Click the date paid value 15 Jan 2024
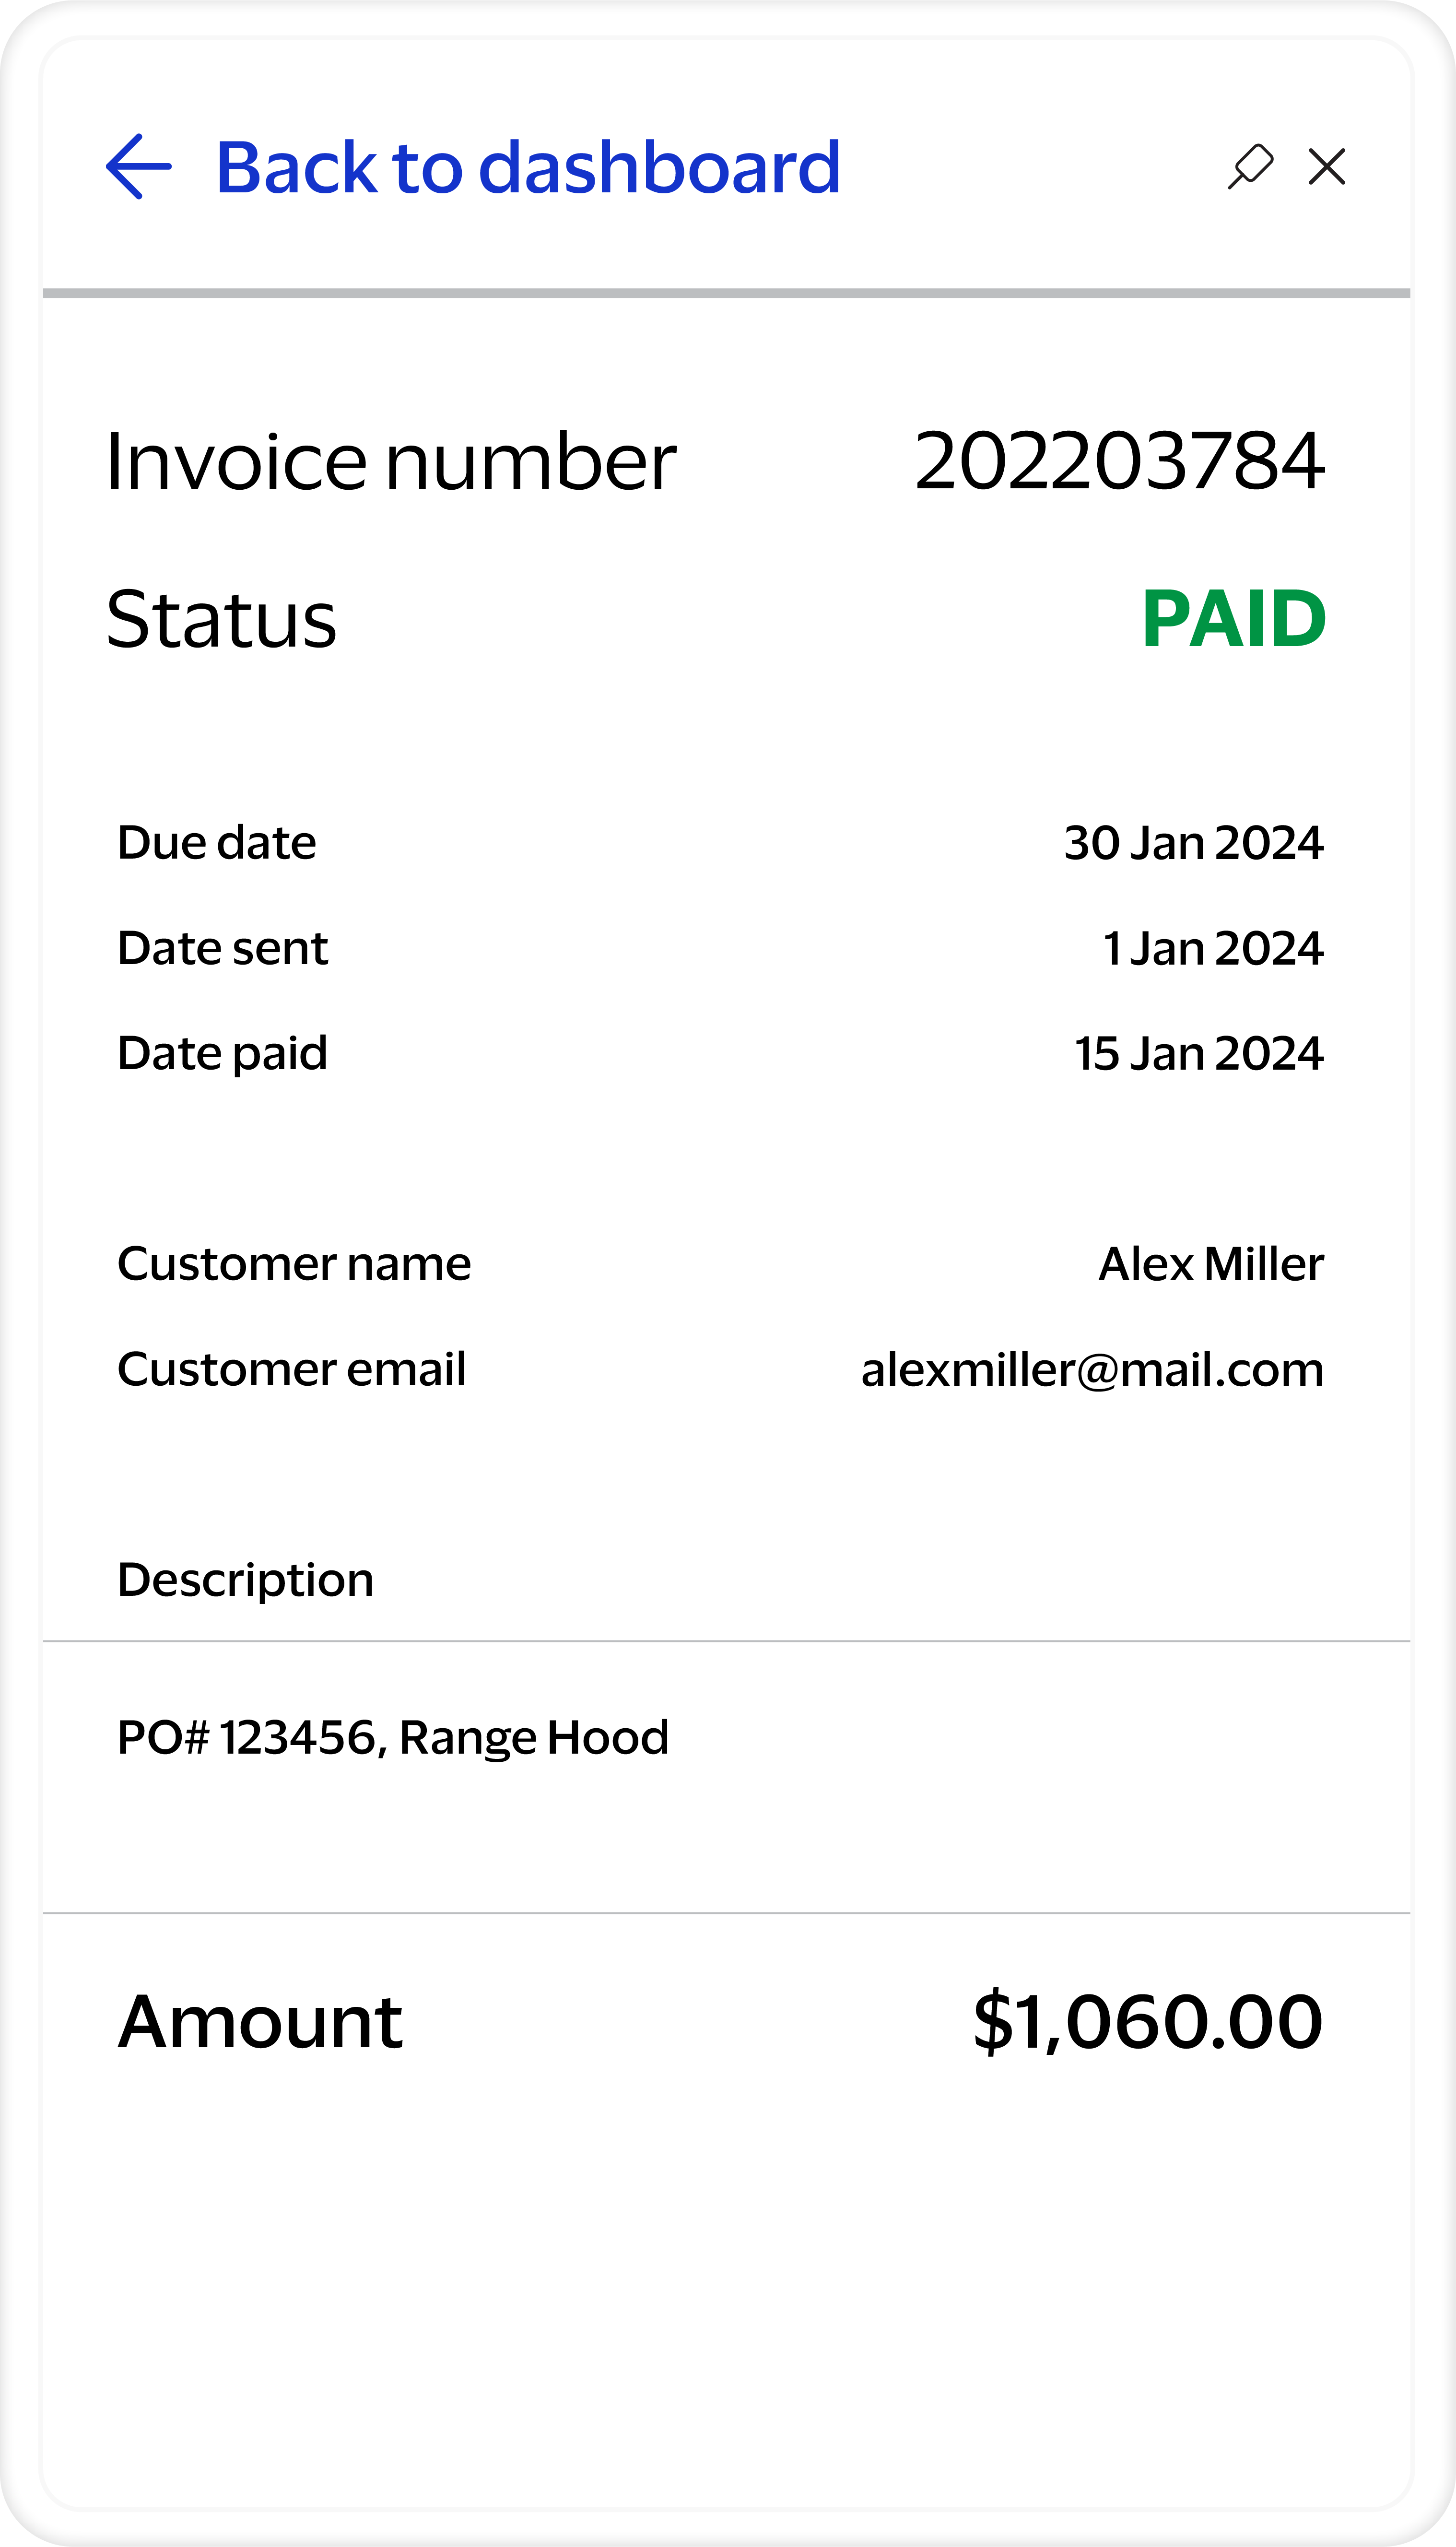The height and width of the screenshot is (2547, 1456). tap(1198, 1054)
